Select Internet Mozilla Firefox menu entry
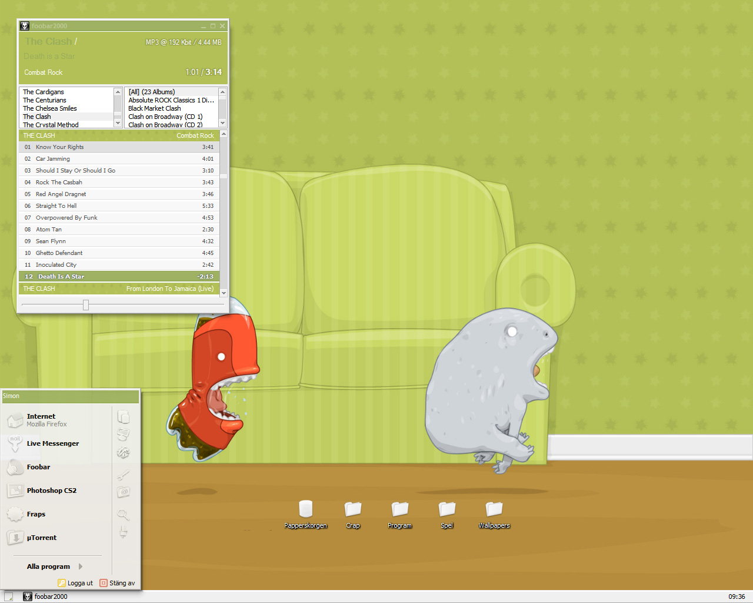This screenshot has width=753, height=603. pyautogui.click(x=58, y=420)
